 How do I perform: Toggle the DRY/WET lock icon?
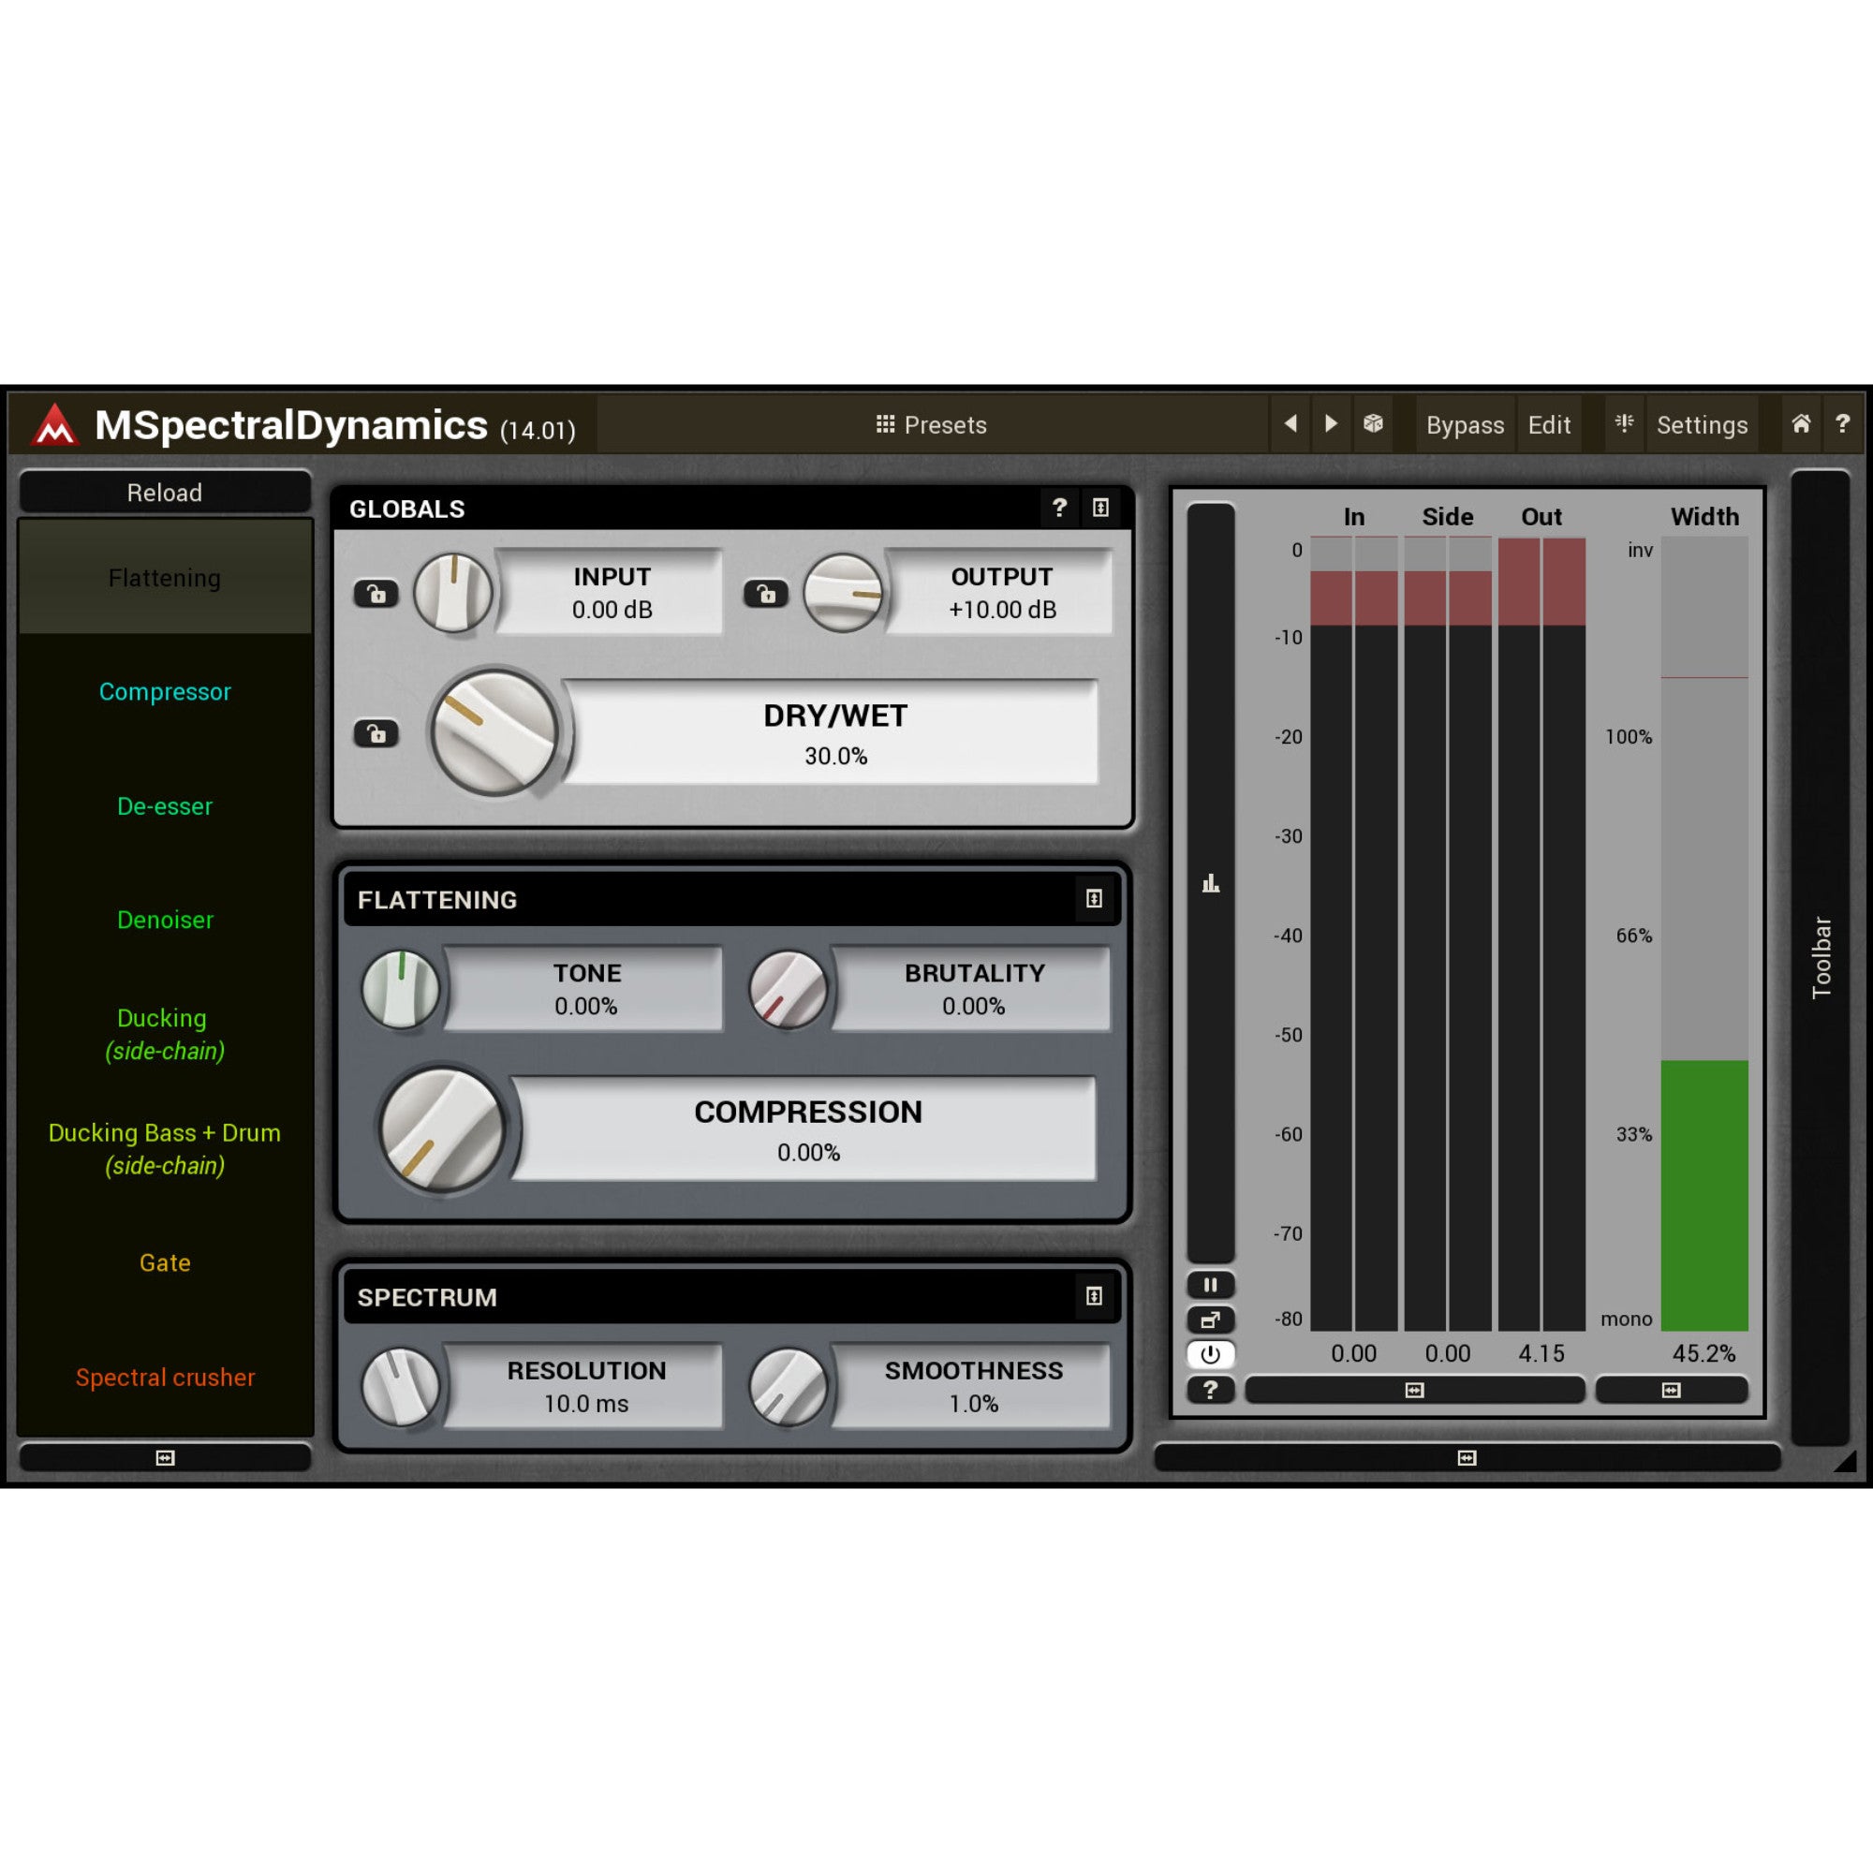pyautogui.click(x=376, y=733)
